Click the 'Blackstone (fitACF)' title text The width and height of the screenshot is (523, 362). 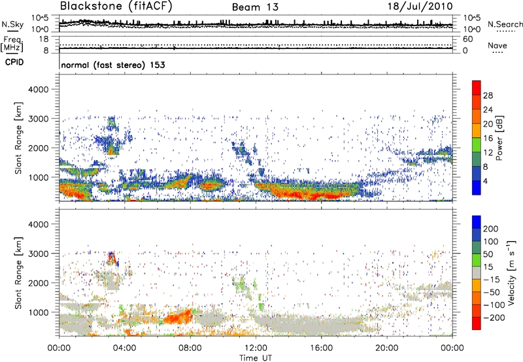(116, 7)
